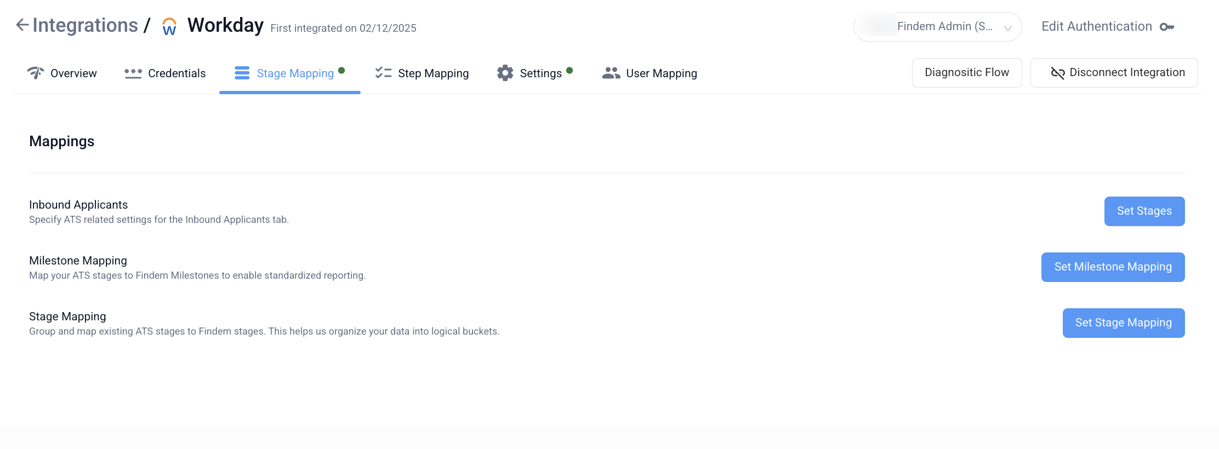Open the Findem Admin account dropdown
1219x449 pixels.
click(937, 27)
